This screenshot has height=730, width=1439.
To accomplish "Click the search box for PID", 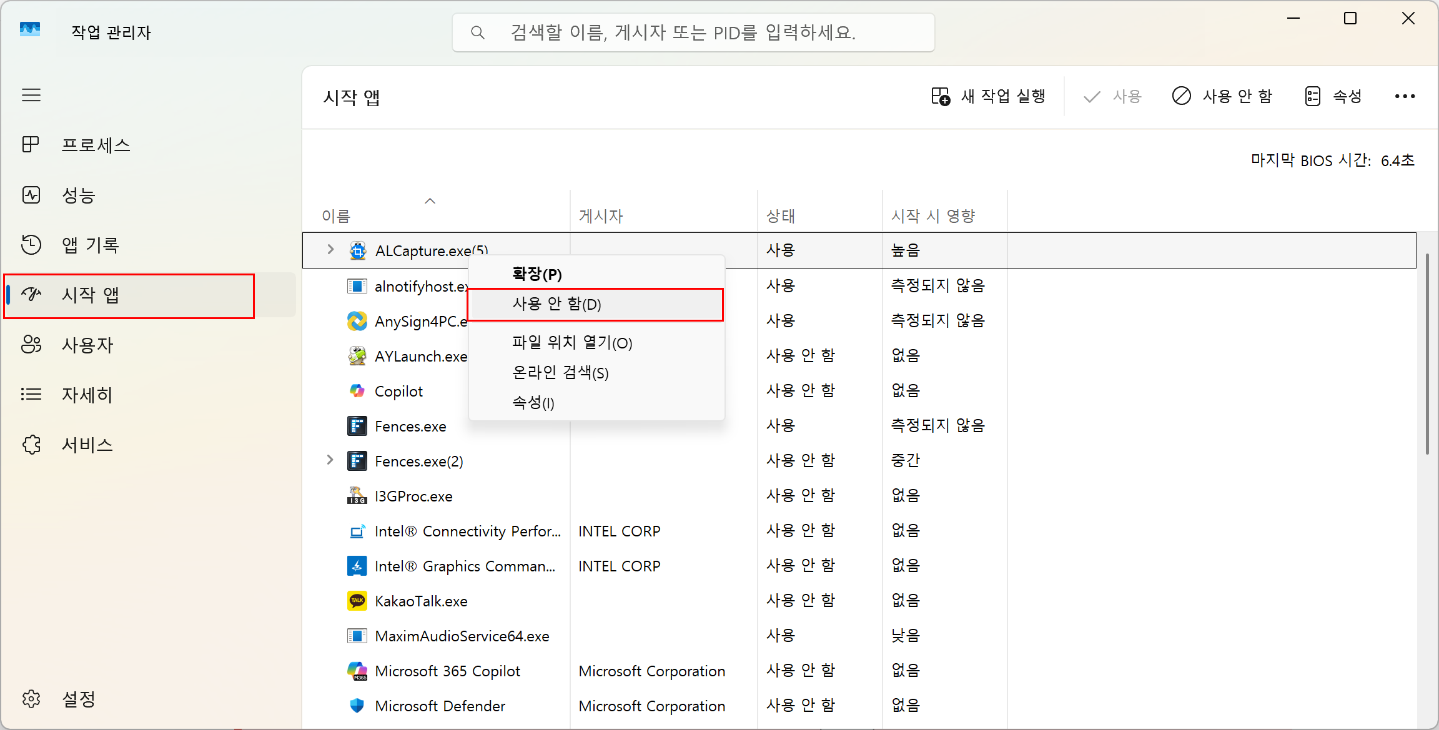I will pos(693,32).
